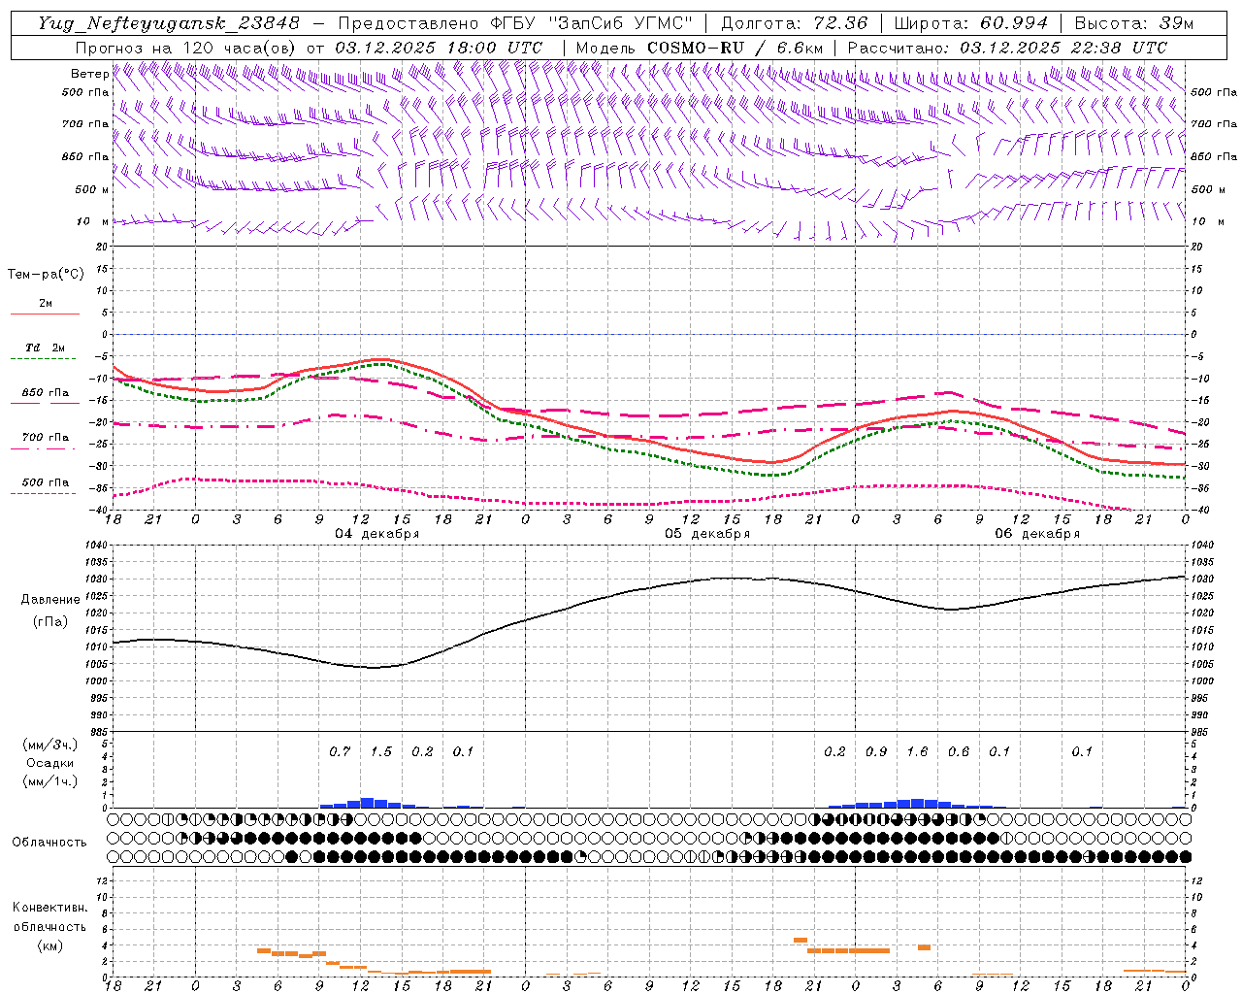Viewport: 1242px width, 994px height.
Task: Click the 1.6 precipitation value
Action: coord(917,752)
